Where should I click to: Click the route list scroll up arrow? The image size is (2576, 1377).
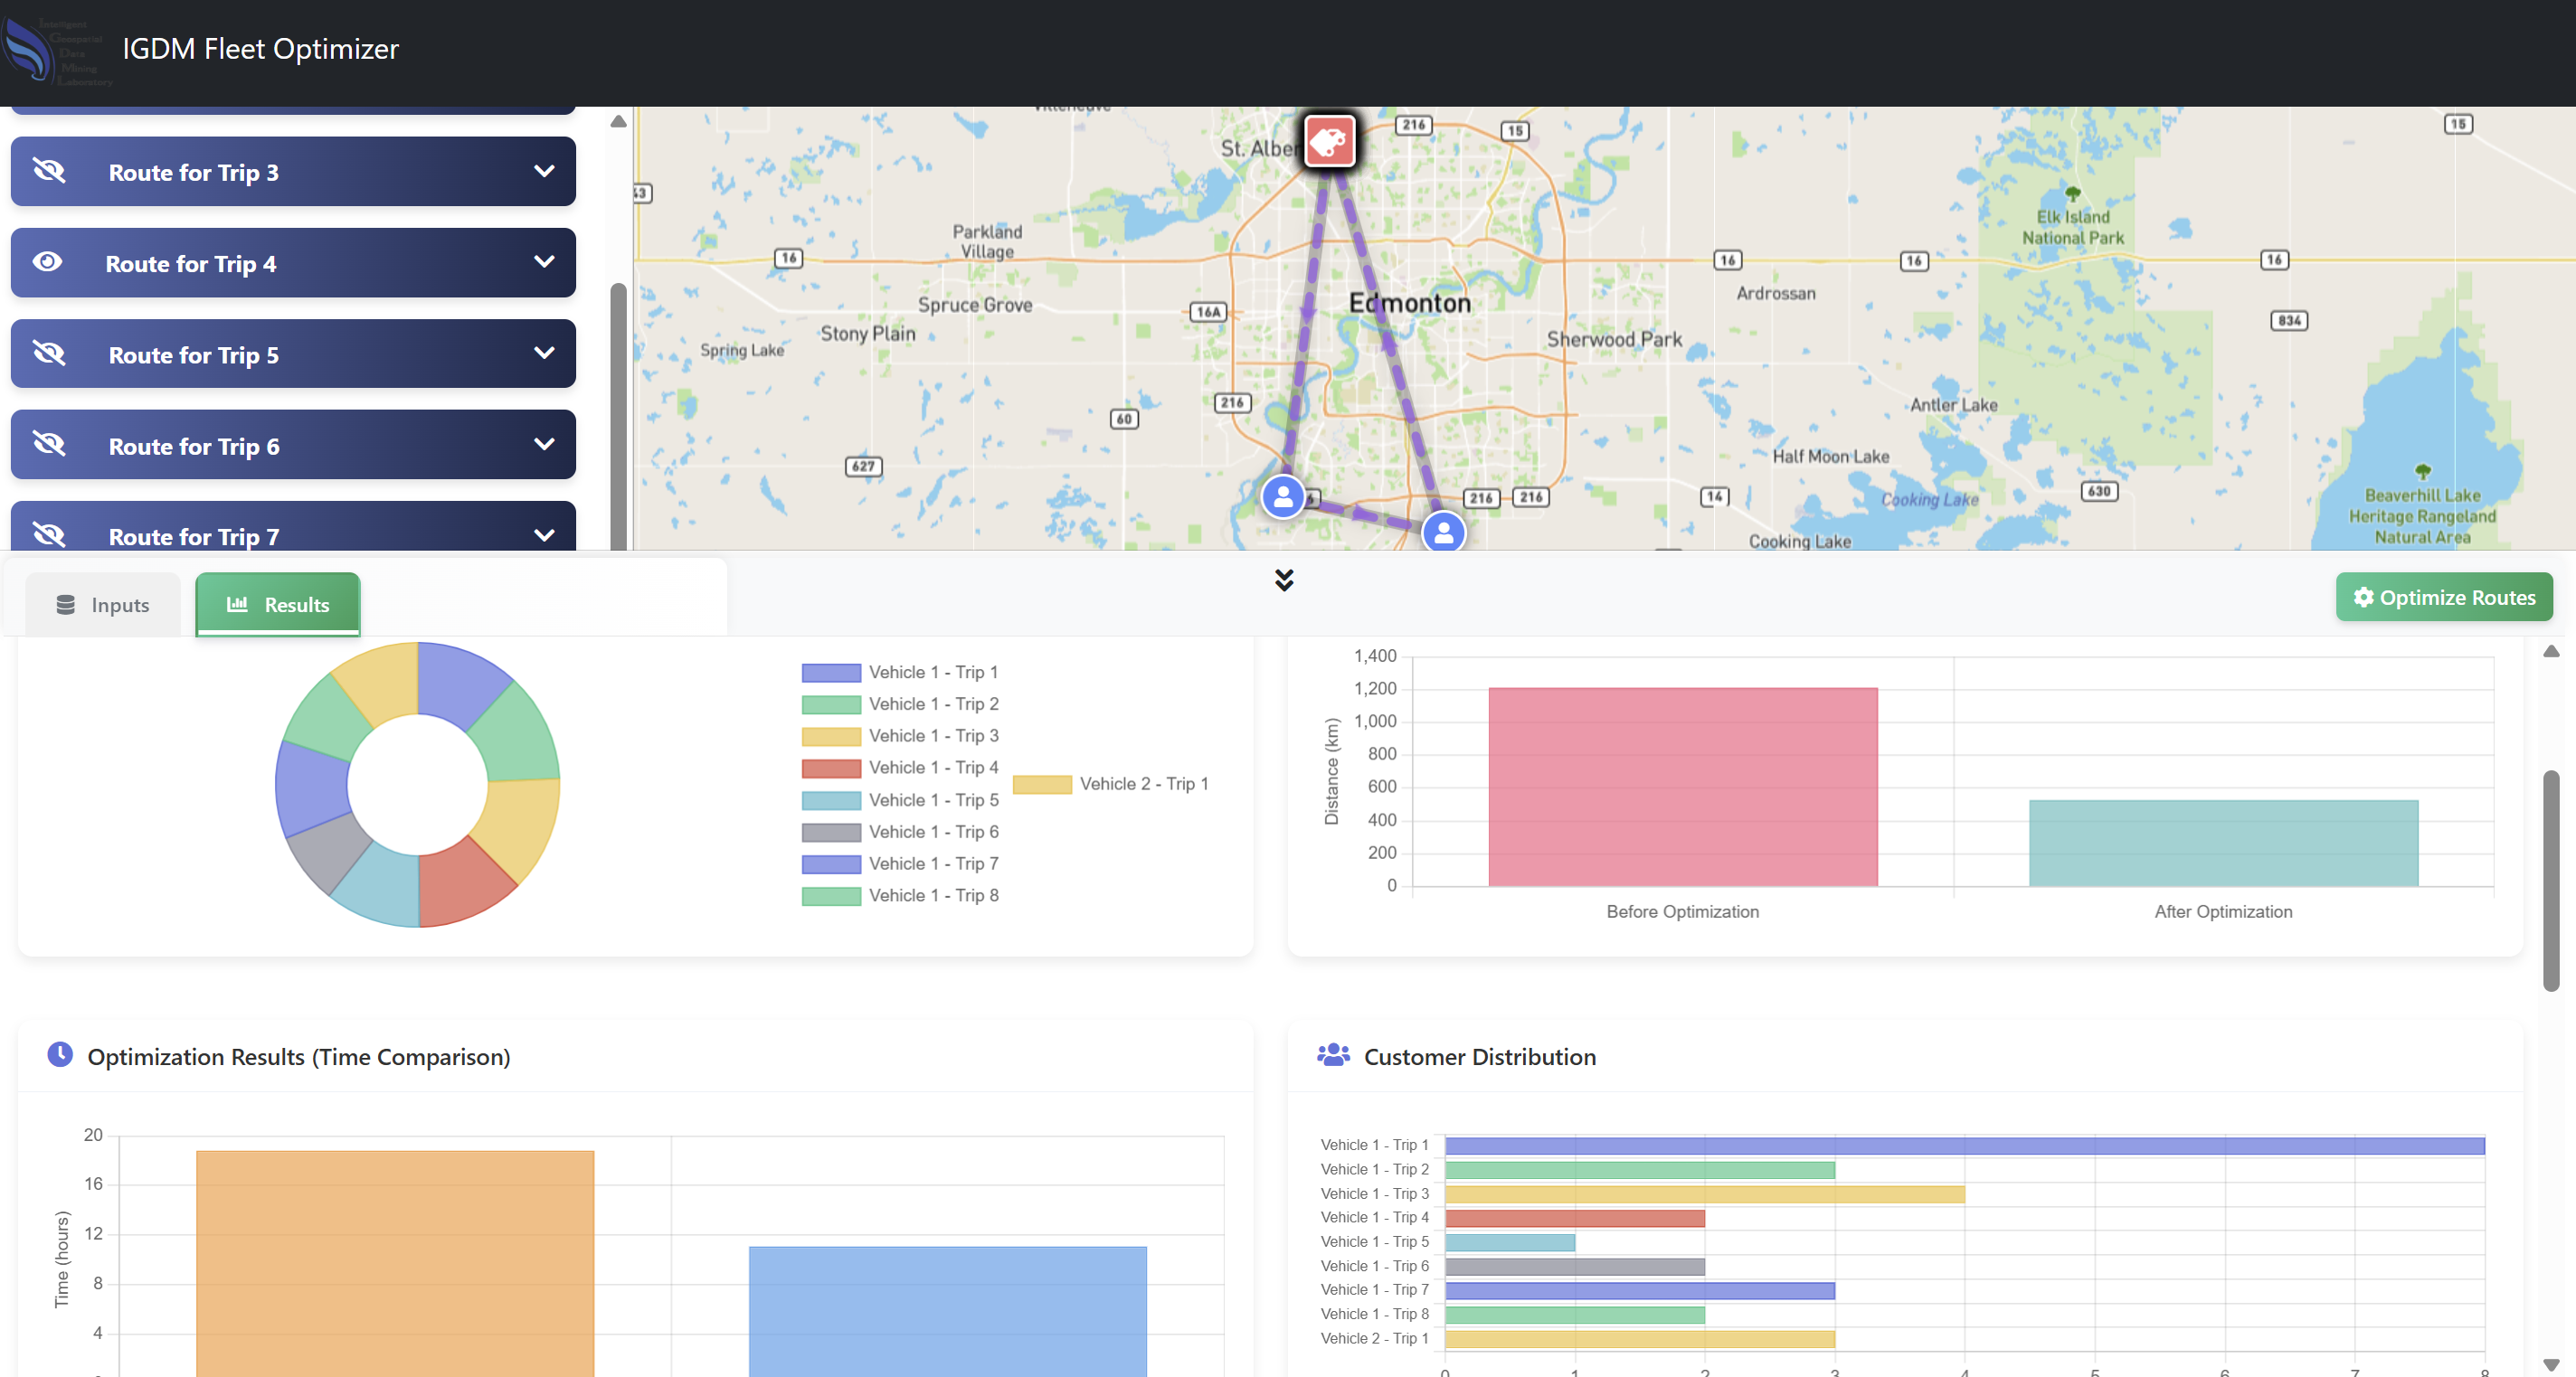pos(618,122)
